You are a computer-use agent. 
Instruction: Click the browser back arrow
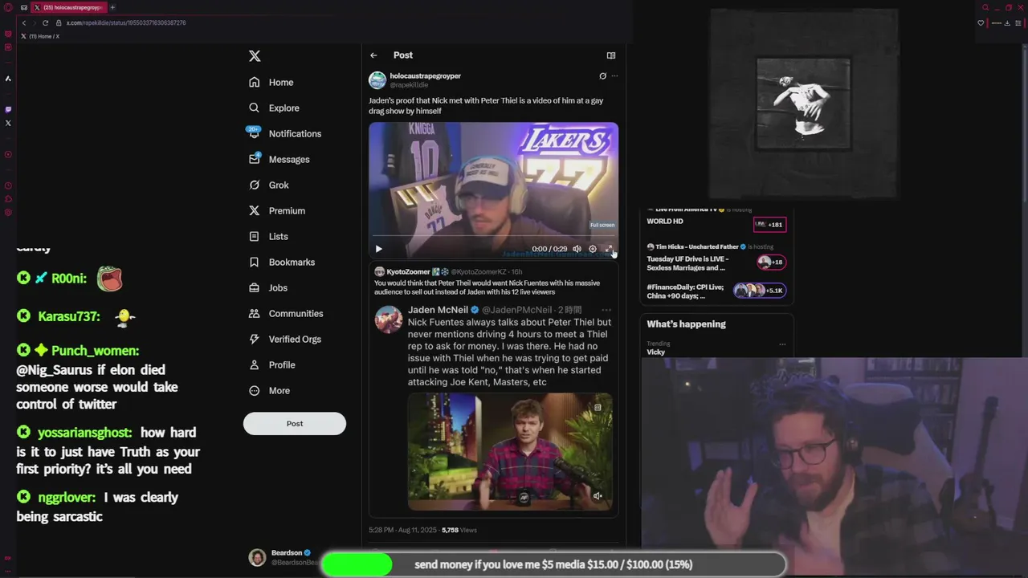point(24,22)
